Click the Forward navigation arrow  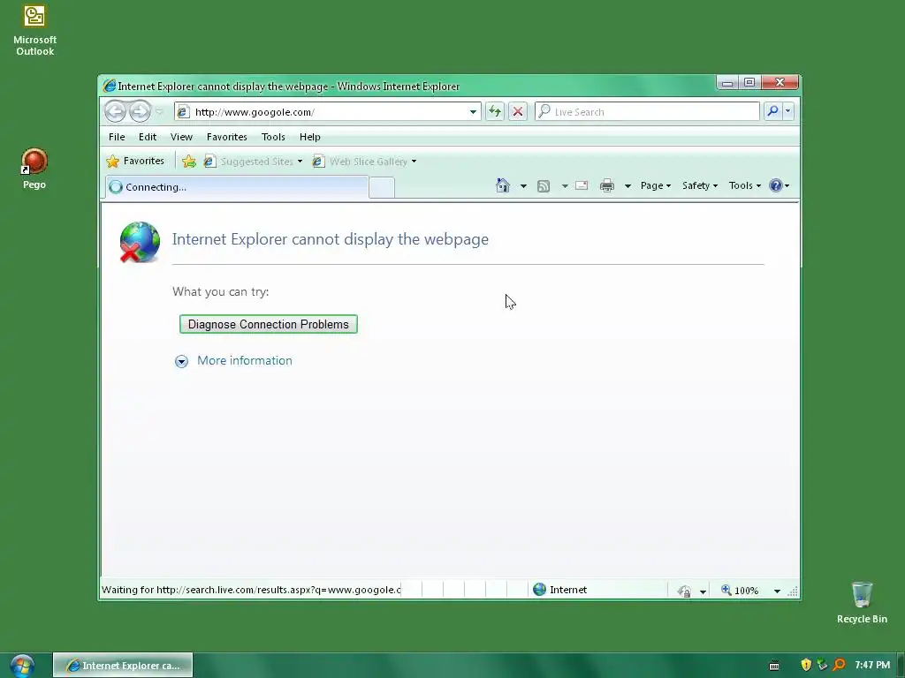pos(140,111)
